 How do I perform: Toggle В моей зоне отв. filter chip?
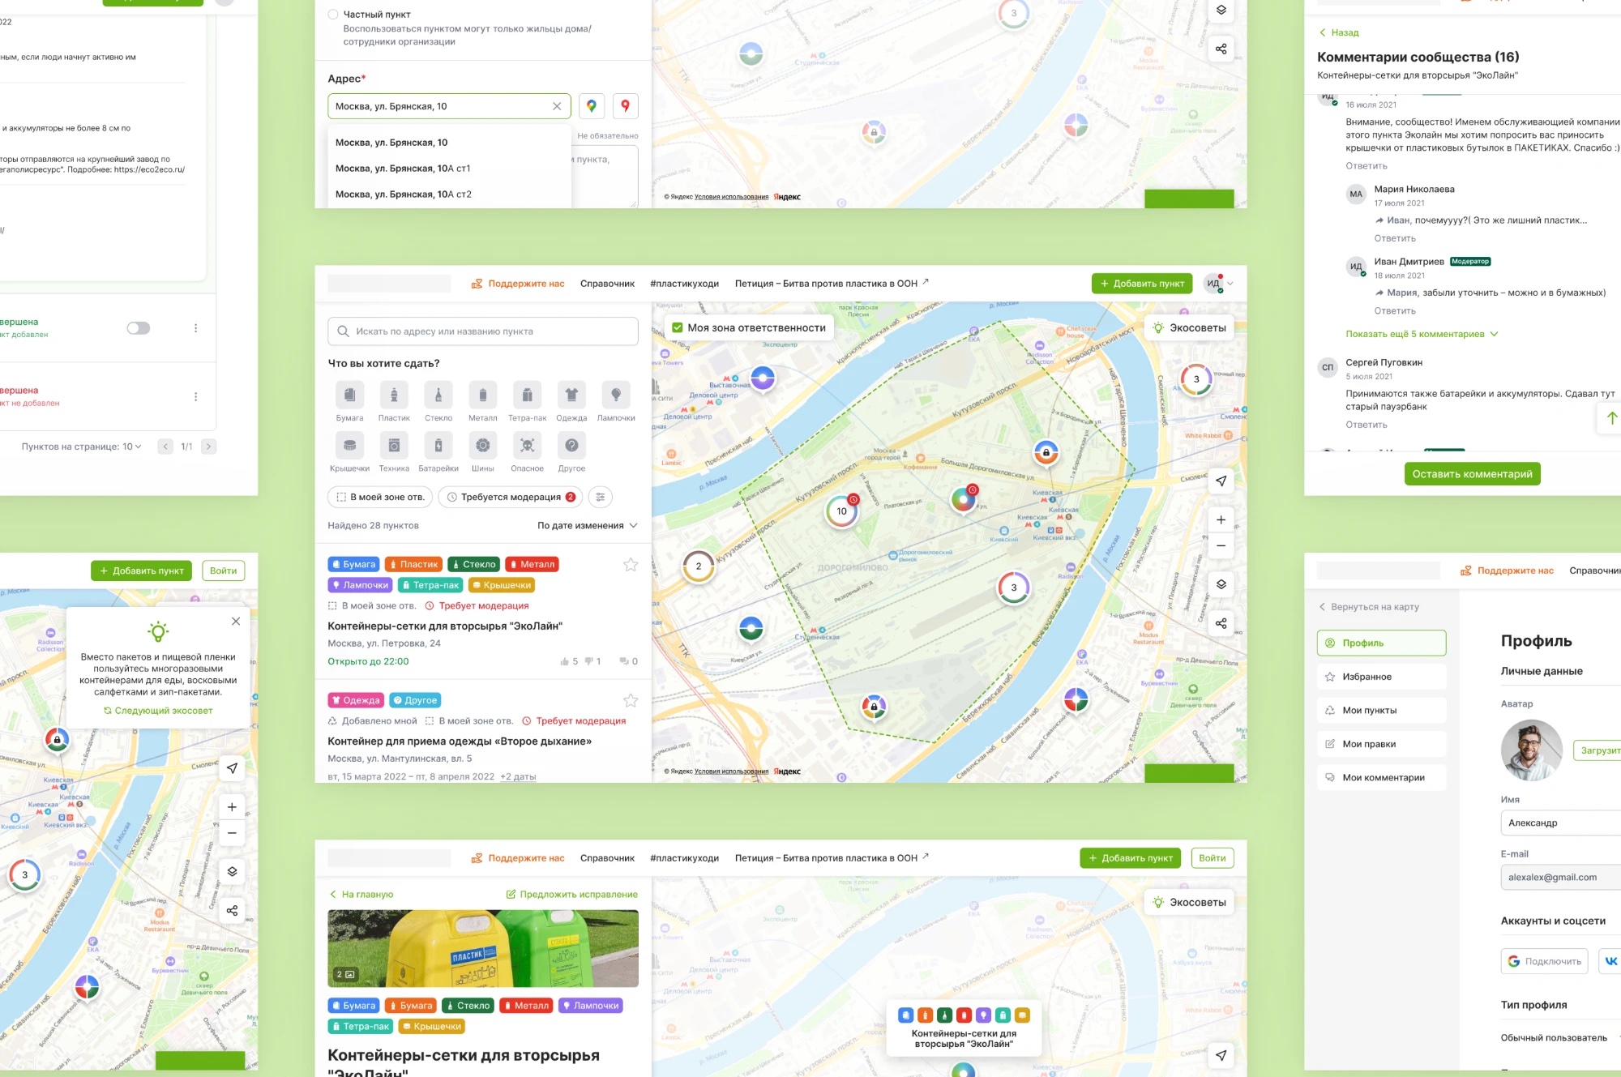coord(380,497)
